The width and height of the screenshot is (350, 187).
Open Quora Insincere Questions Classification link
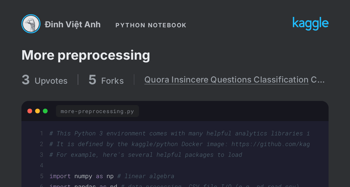tap(226, 80)
